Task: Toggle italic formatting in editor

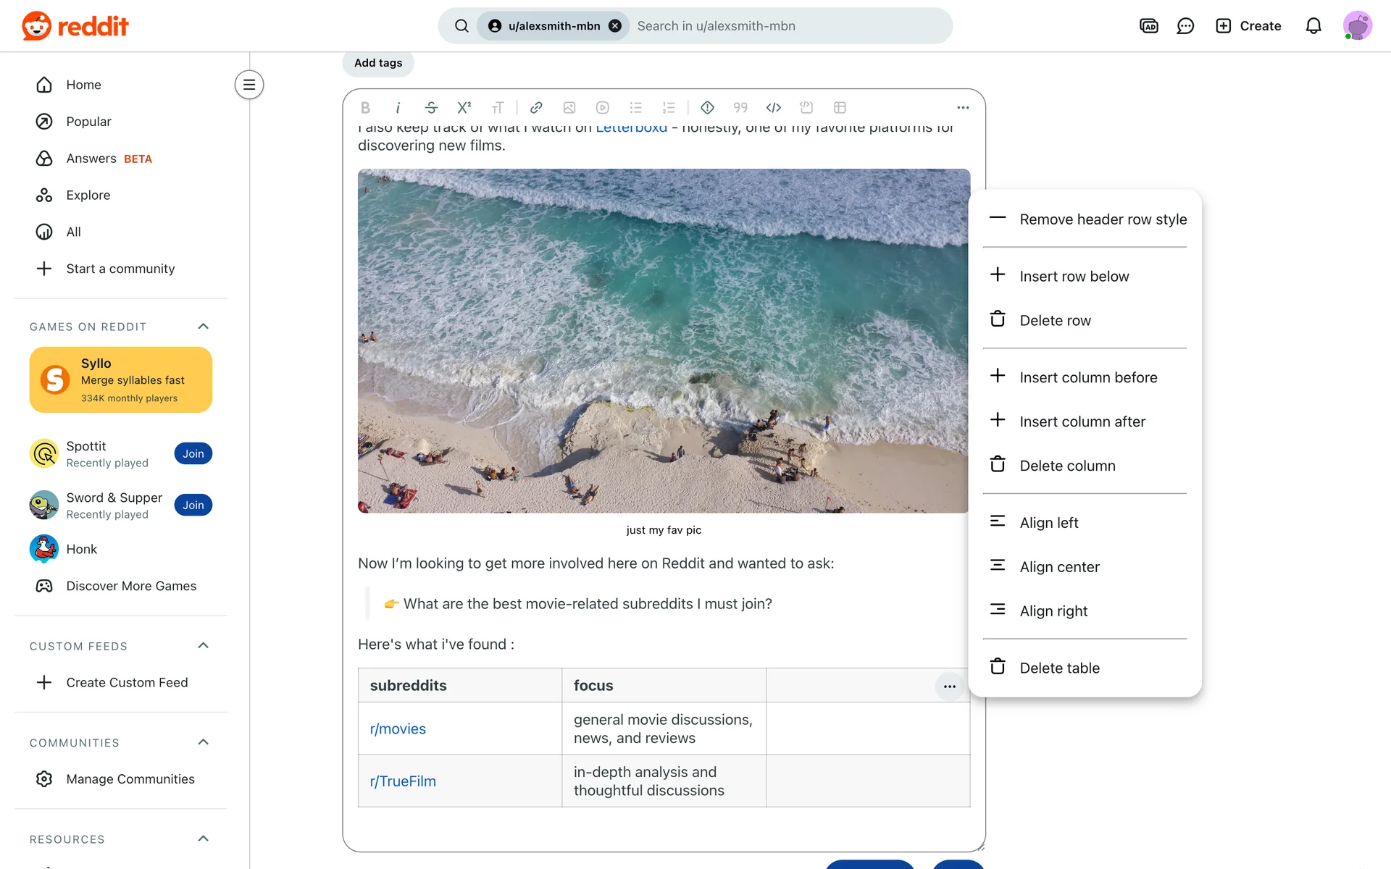Action: point(398,108)
